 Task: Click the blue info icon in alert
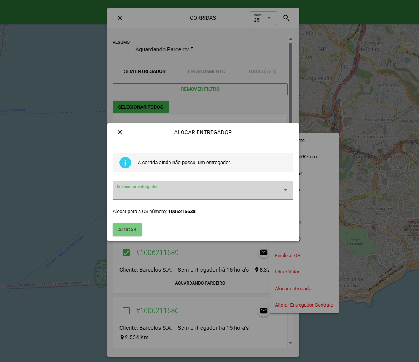(125, 163)
